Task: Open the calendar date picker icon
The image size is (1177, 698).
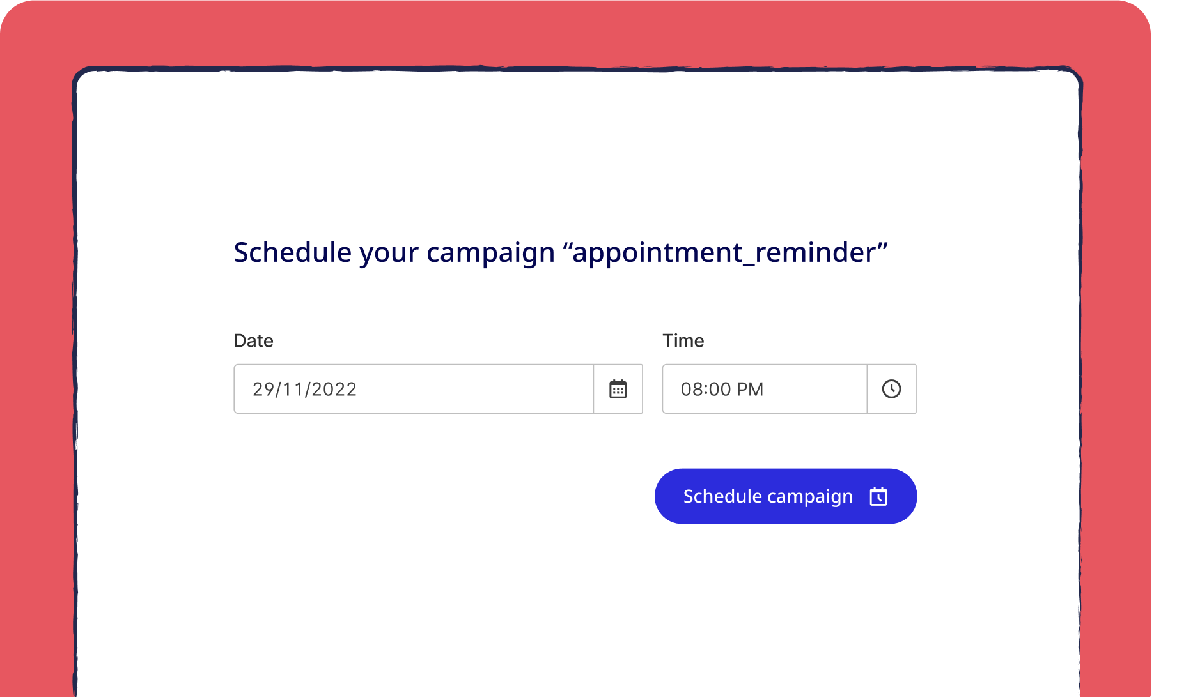Action: pyautogui.click(x=618, y=389)
